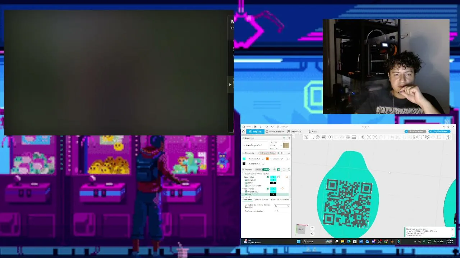
Task: Open the Calidad settings tab
Action: (257, 200)
